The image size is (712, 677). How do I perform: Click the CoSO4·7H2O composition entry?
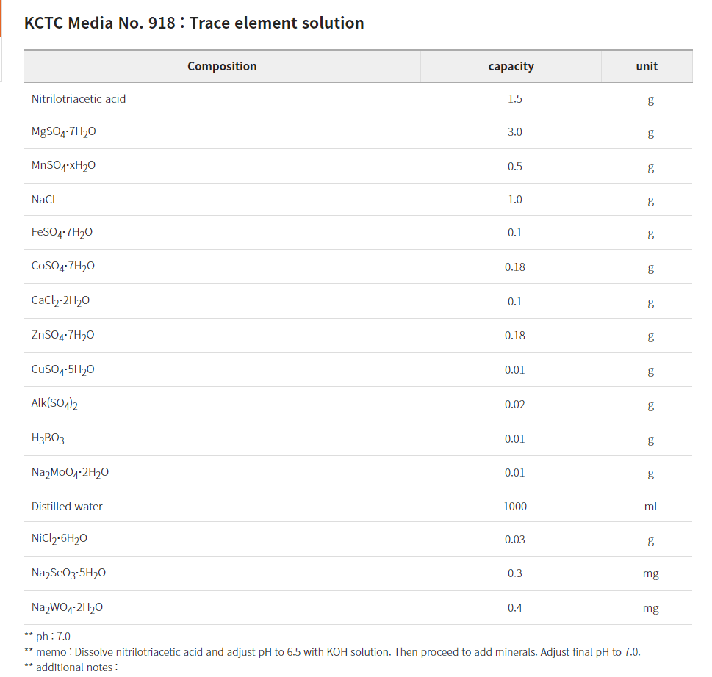point(63,267)
